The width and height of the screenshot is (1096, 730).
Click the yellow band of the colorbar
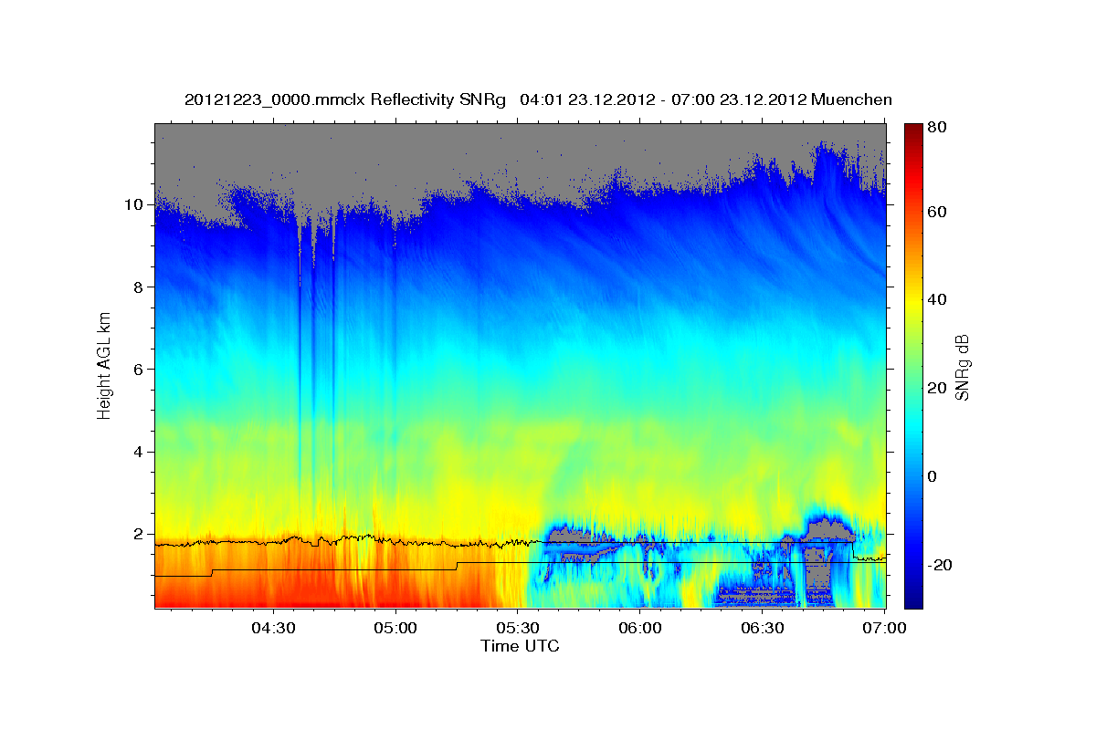click(x=913, y=301)
